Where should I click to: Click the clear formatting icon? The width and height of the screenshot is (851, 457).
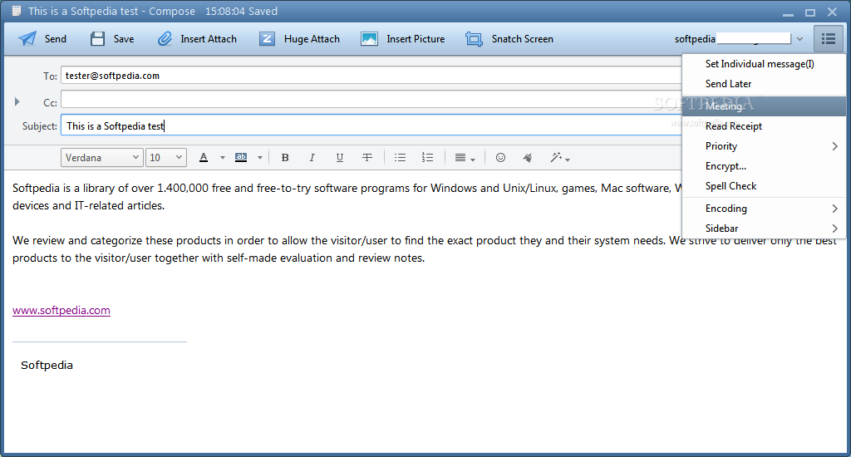528,157
